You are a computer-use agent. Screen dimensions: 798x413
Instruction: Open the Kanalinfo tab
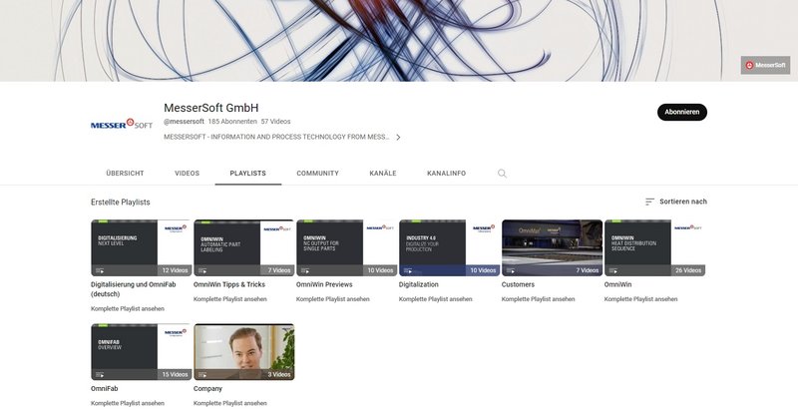pyautogui.click(x=446, y=174)
